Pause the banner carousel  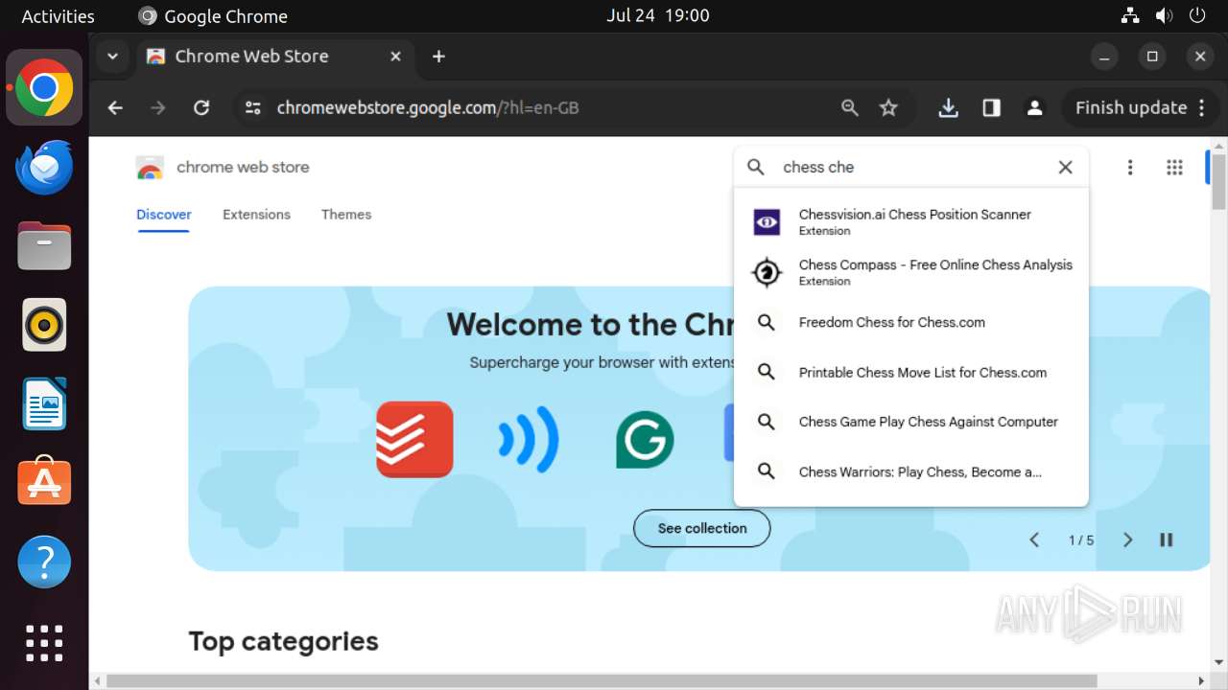pos(1167,540)
